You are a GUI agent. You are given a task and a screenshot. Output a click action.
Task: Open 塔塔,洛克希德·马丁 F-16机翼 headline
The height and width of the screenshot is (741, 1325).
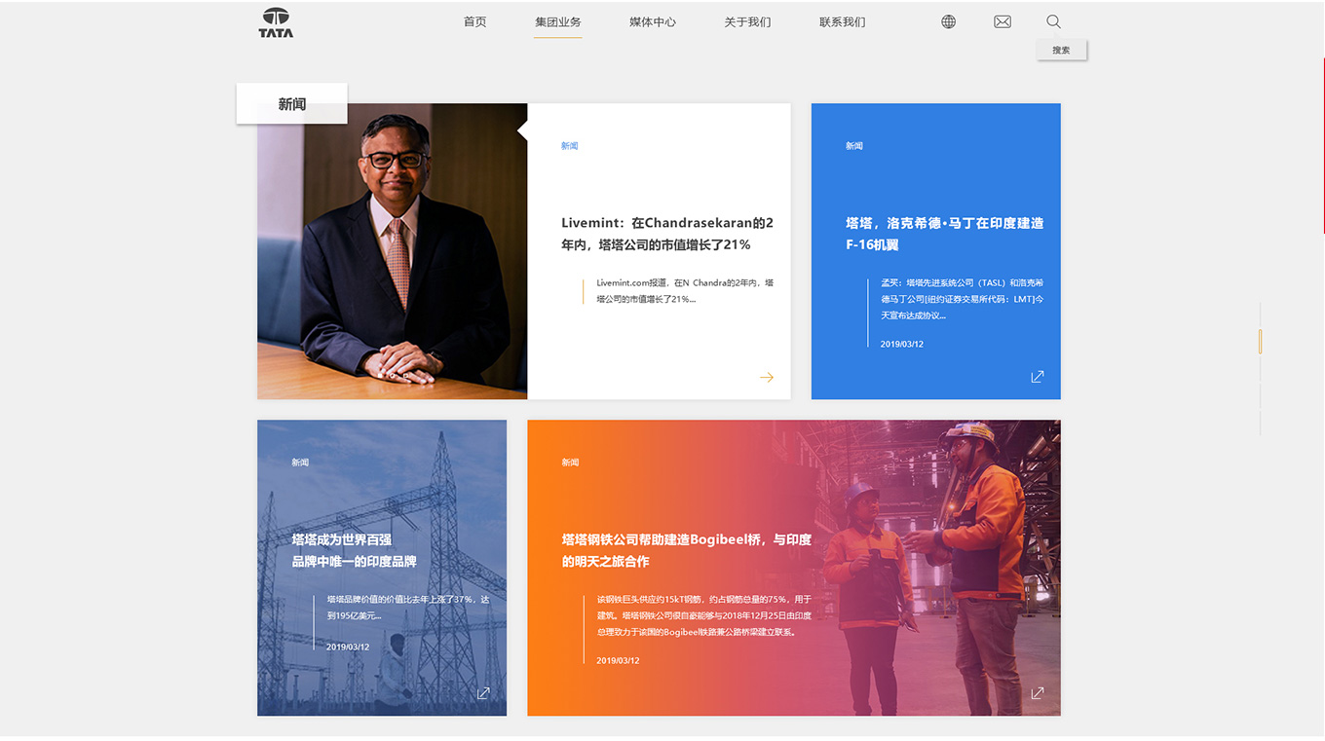944,234
